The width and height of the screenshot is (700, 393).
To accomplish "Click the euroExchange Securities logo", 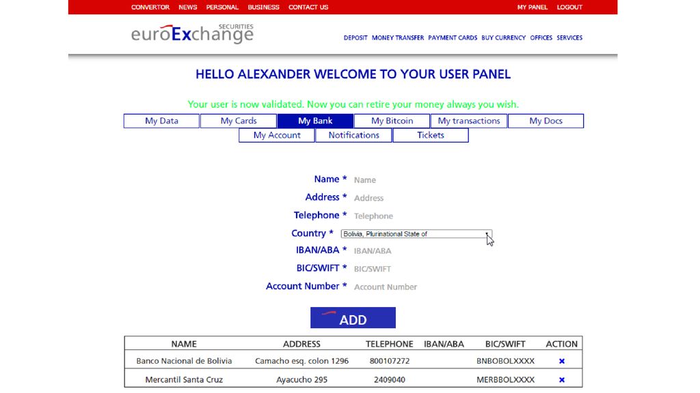I will (x=192, y=34).
